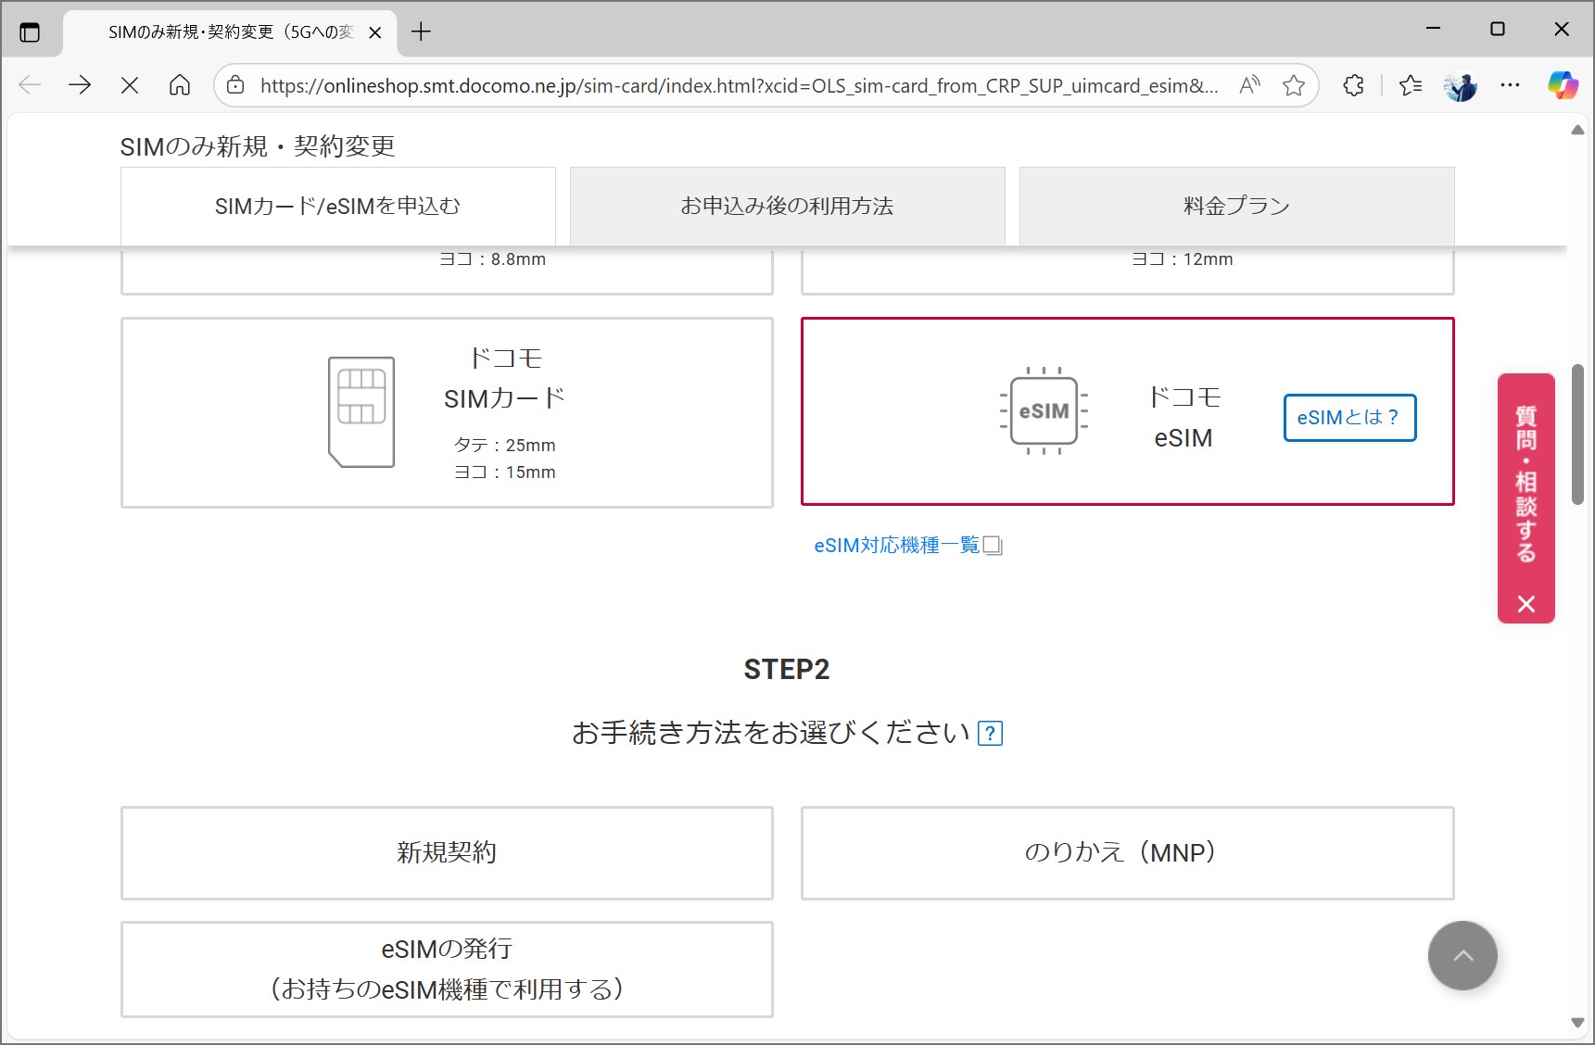The width and height of the screenshot is (1595, 1045).
Task: Click the scroll-to-top circle arrow button
Action: (1462, 955)
